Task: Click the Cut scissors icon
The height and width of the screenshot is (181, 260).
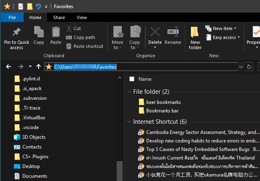Action: click(69, 28)
